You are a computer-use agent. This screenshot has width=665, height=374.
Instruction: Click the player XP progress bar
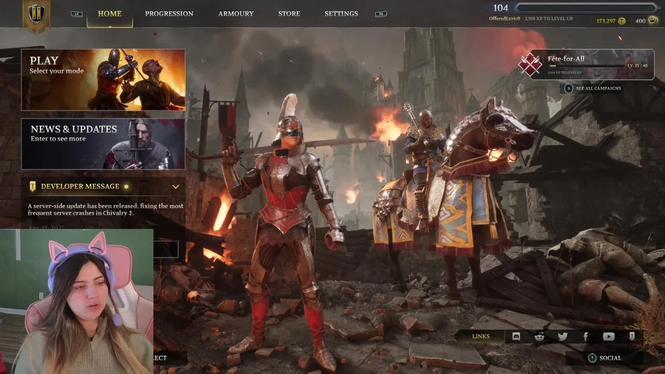[587, 8]
